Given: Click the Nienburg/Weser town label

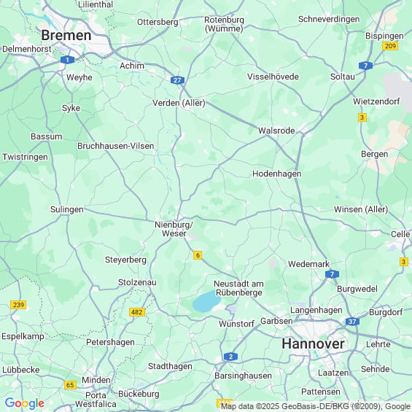Looking at the screenshot, I should click(x=174, y=229).
